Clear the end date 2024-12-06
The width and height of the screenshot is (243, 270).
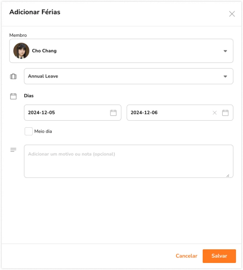click(215, 113)
